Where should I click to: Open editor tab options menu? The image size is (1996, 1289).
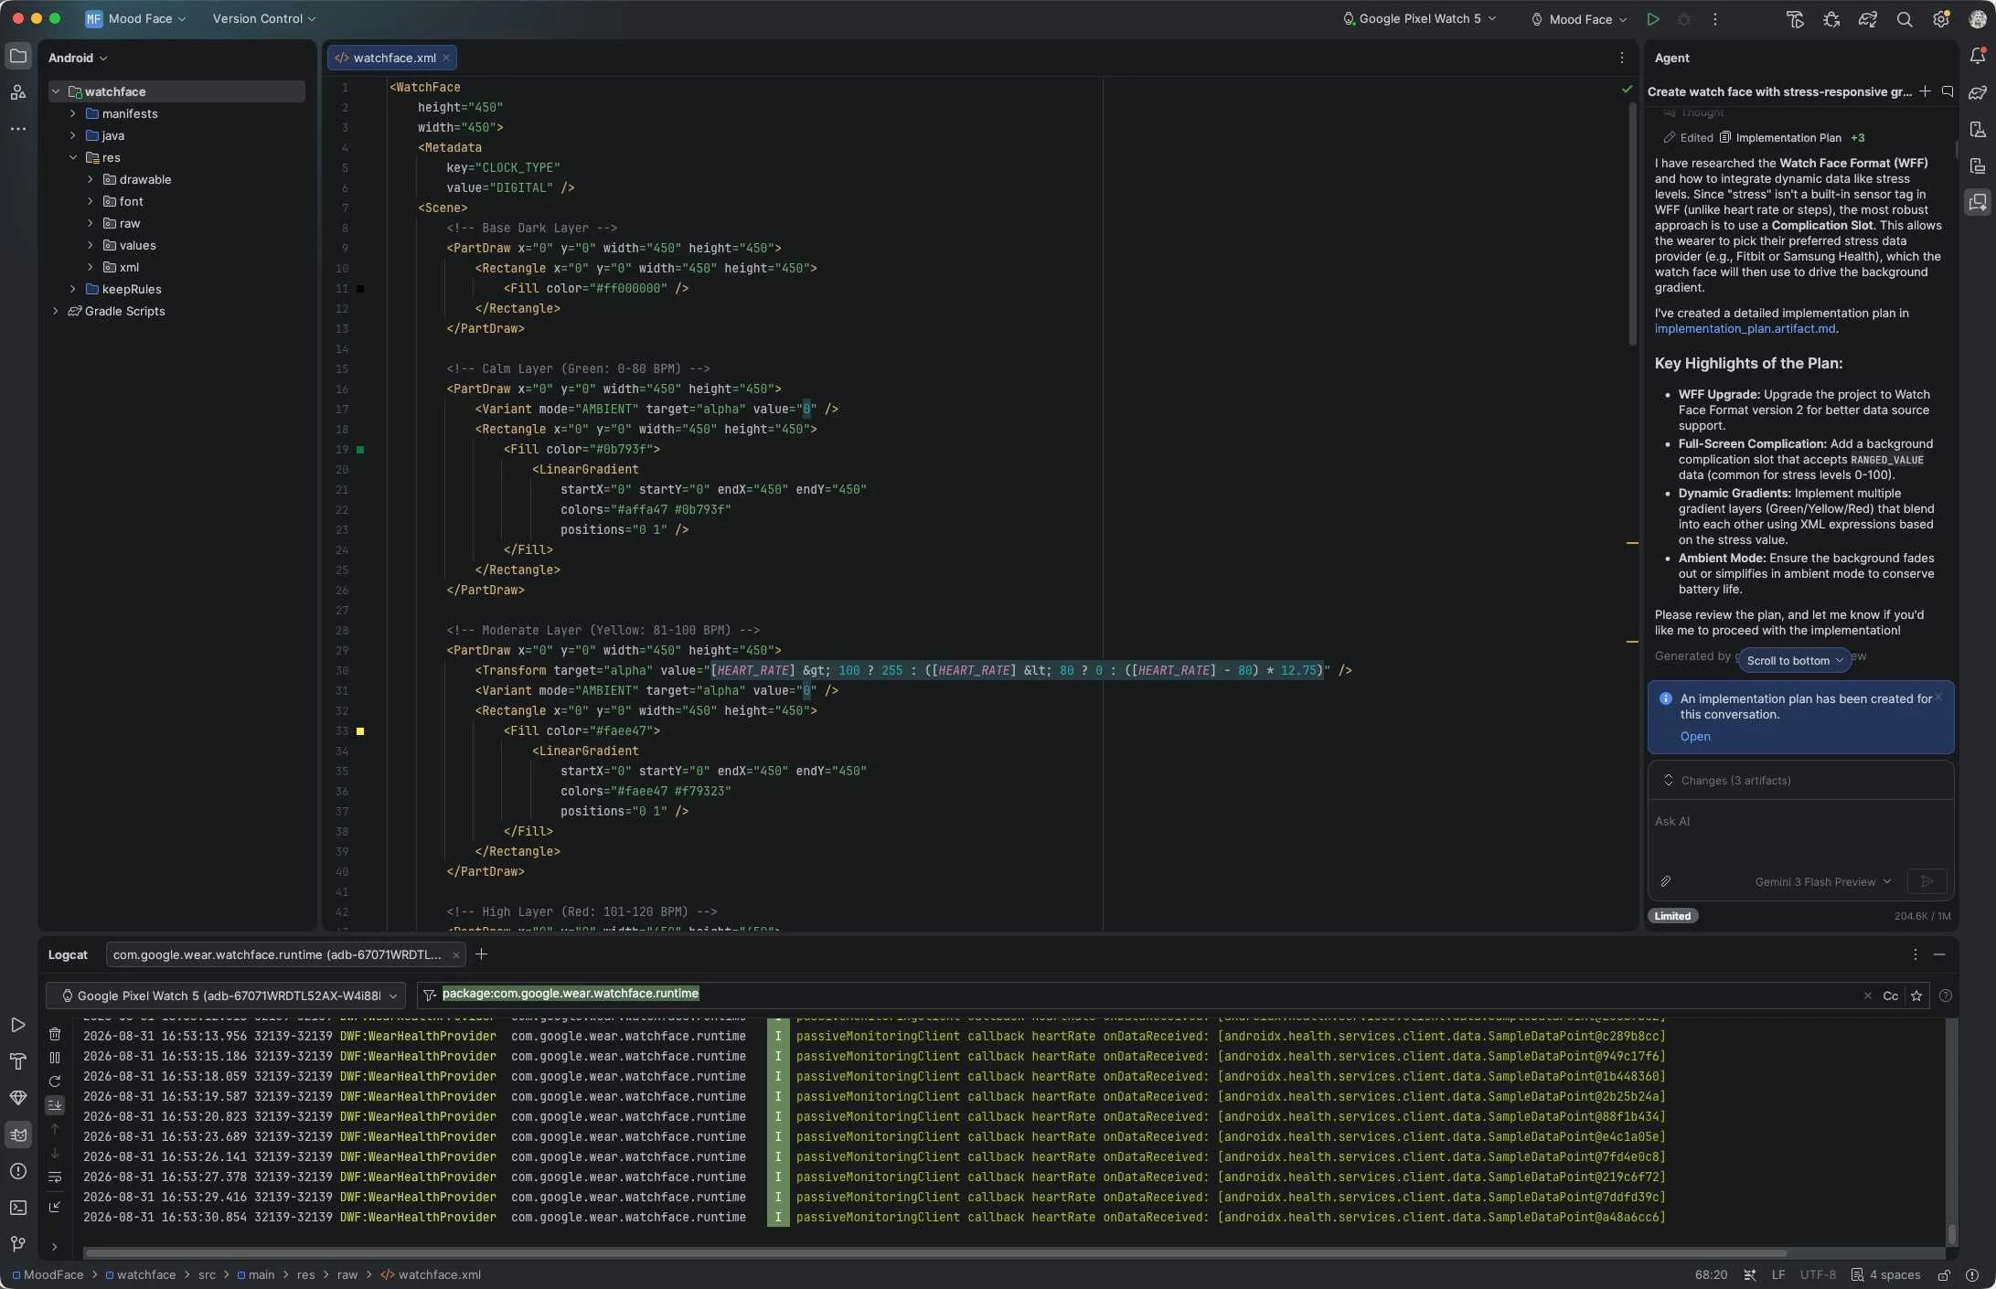pos(1622,58)
